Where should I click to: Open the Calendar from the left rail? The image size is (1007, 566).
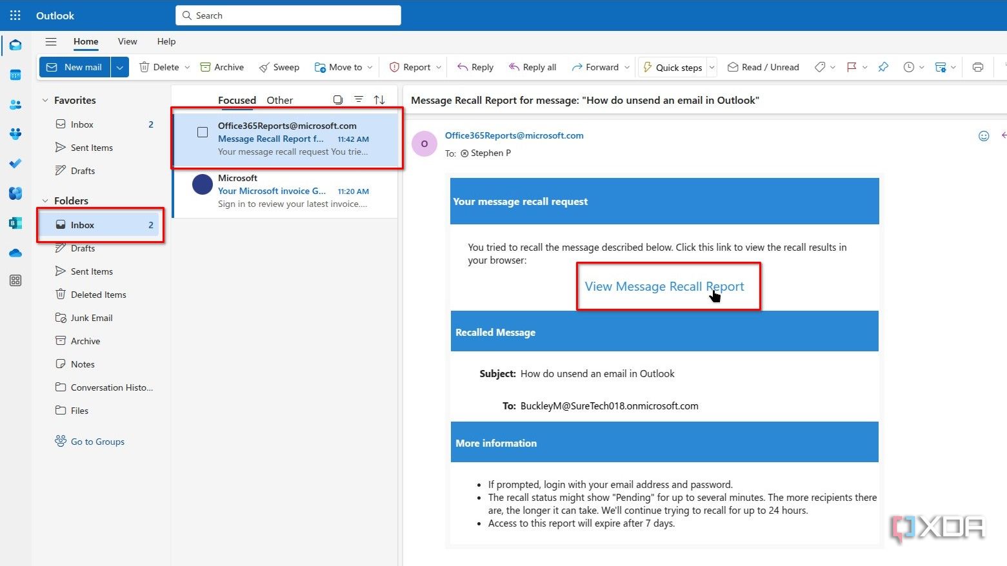[15, 75]
